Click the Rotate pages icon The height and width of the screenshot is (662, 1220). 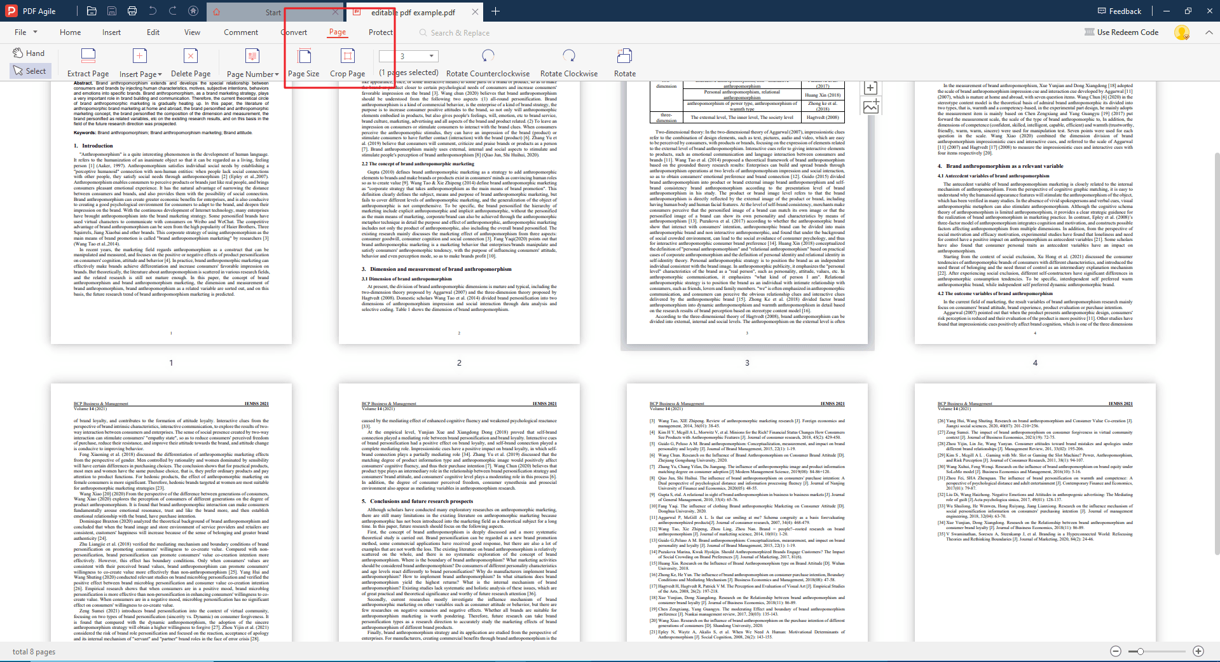coord(625,56)
